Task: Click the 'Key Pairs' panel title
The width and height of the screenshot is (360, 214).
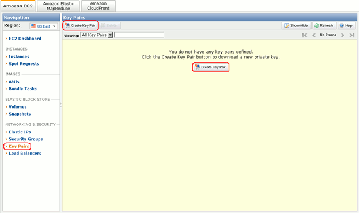Action: tap(74, 17)
